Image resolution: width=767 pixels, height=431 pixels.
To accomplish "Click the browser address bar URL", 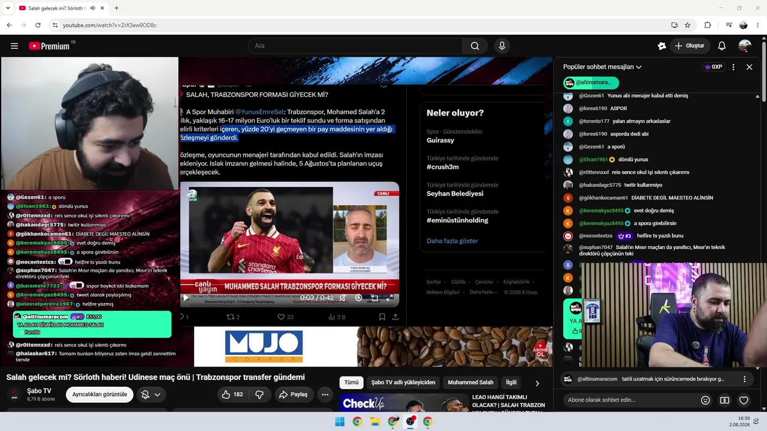I will 110,25.
